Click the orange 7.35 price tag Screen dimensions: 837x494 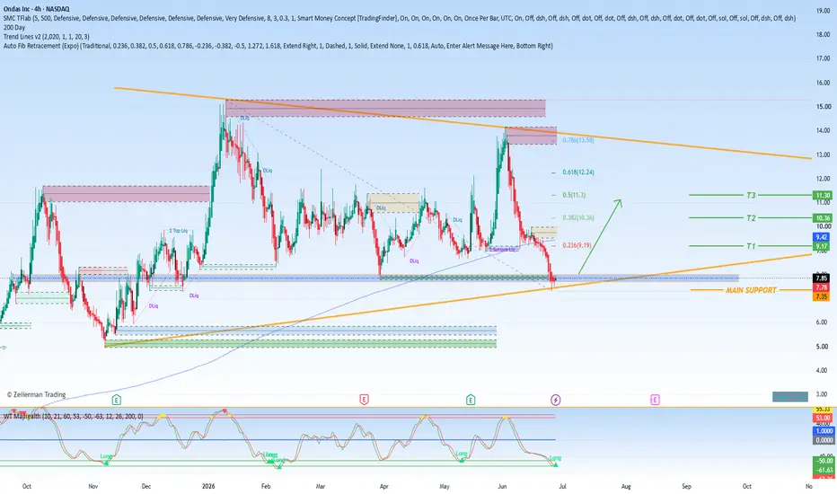click(821, 296)
